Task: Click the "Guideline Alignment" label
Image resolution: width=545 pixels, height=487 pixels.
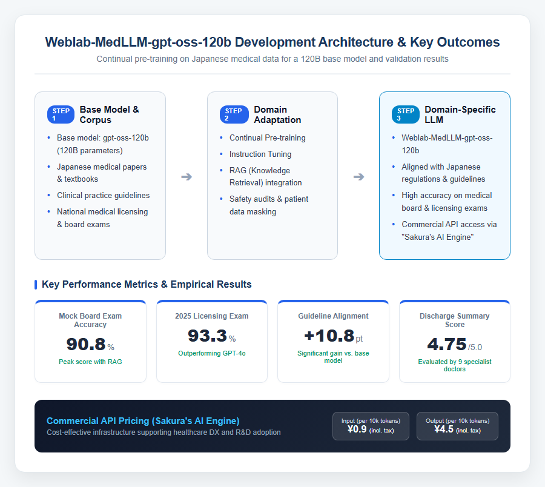Action: [x=333, y=316]
